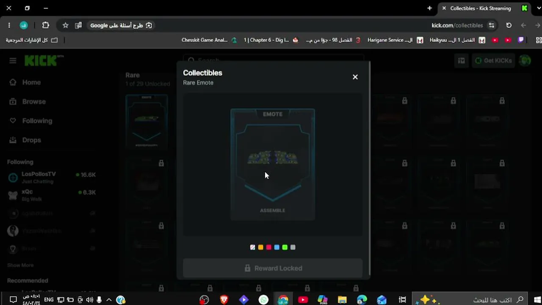Image resolution: width=542 pixels, height=305 pixels.
Task: Open LosPollosTV channel
Action: click(x=52, y=177)
